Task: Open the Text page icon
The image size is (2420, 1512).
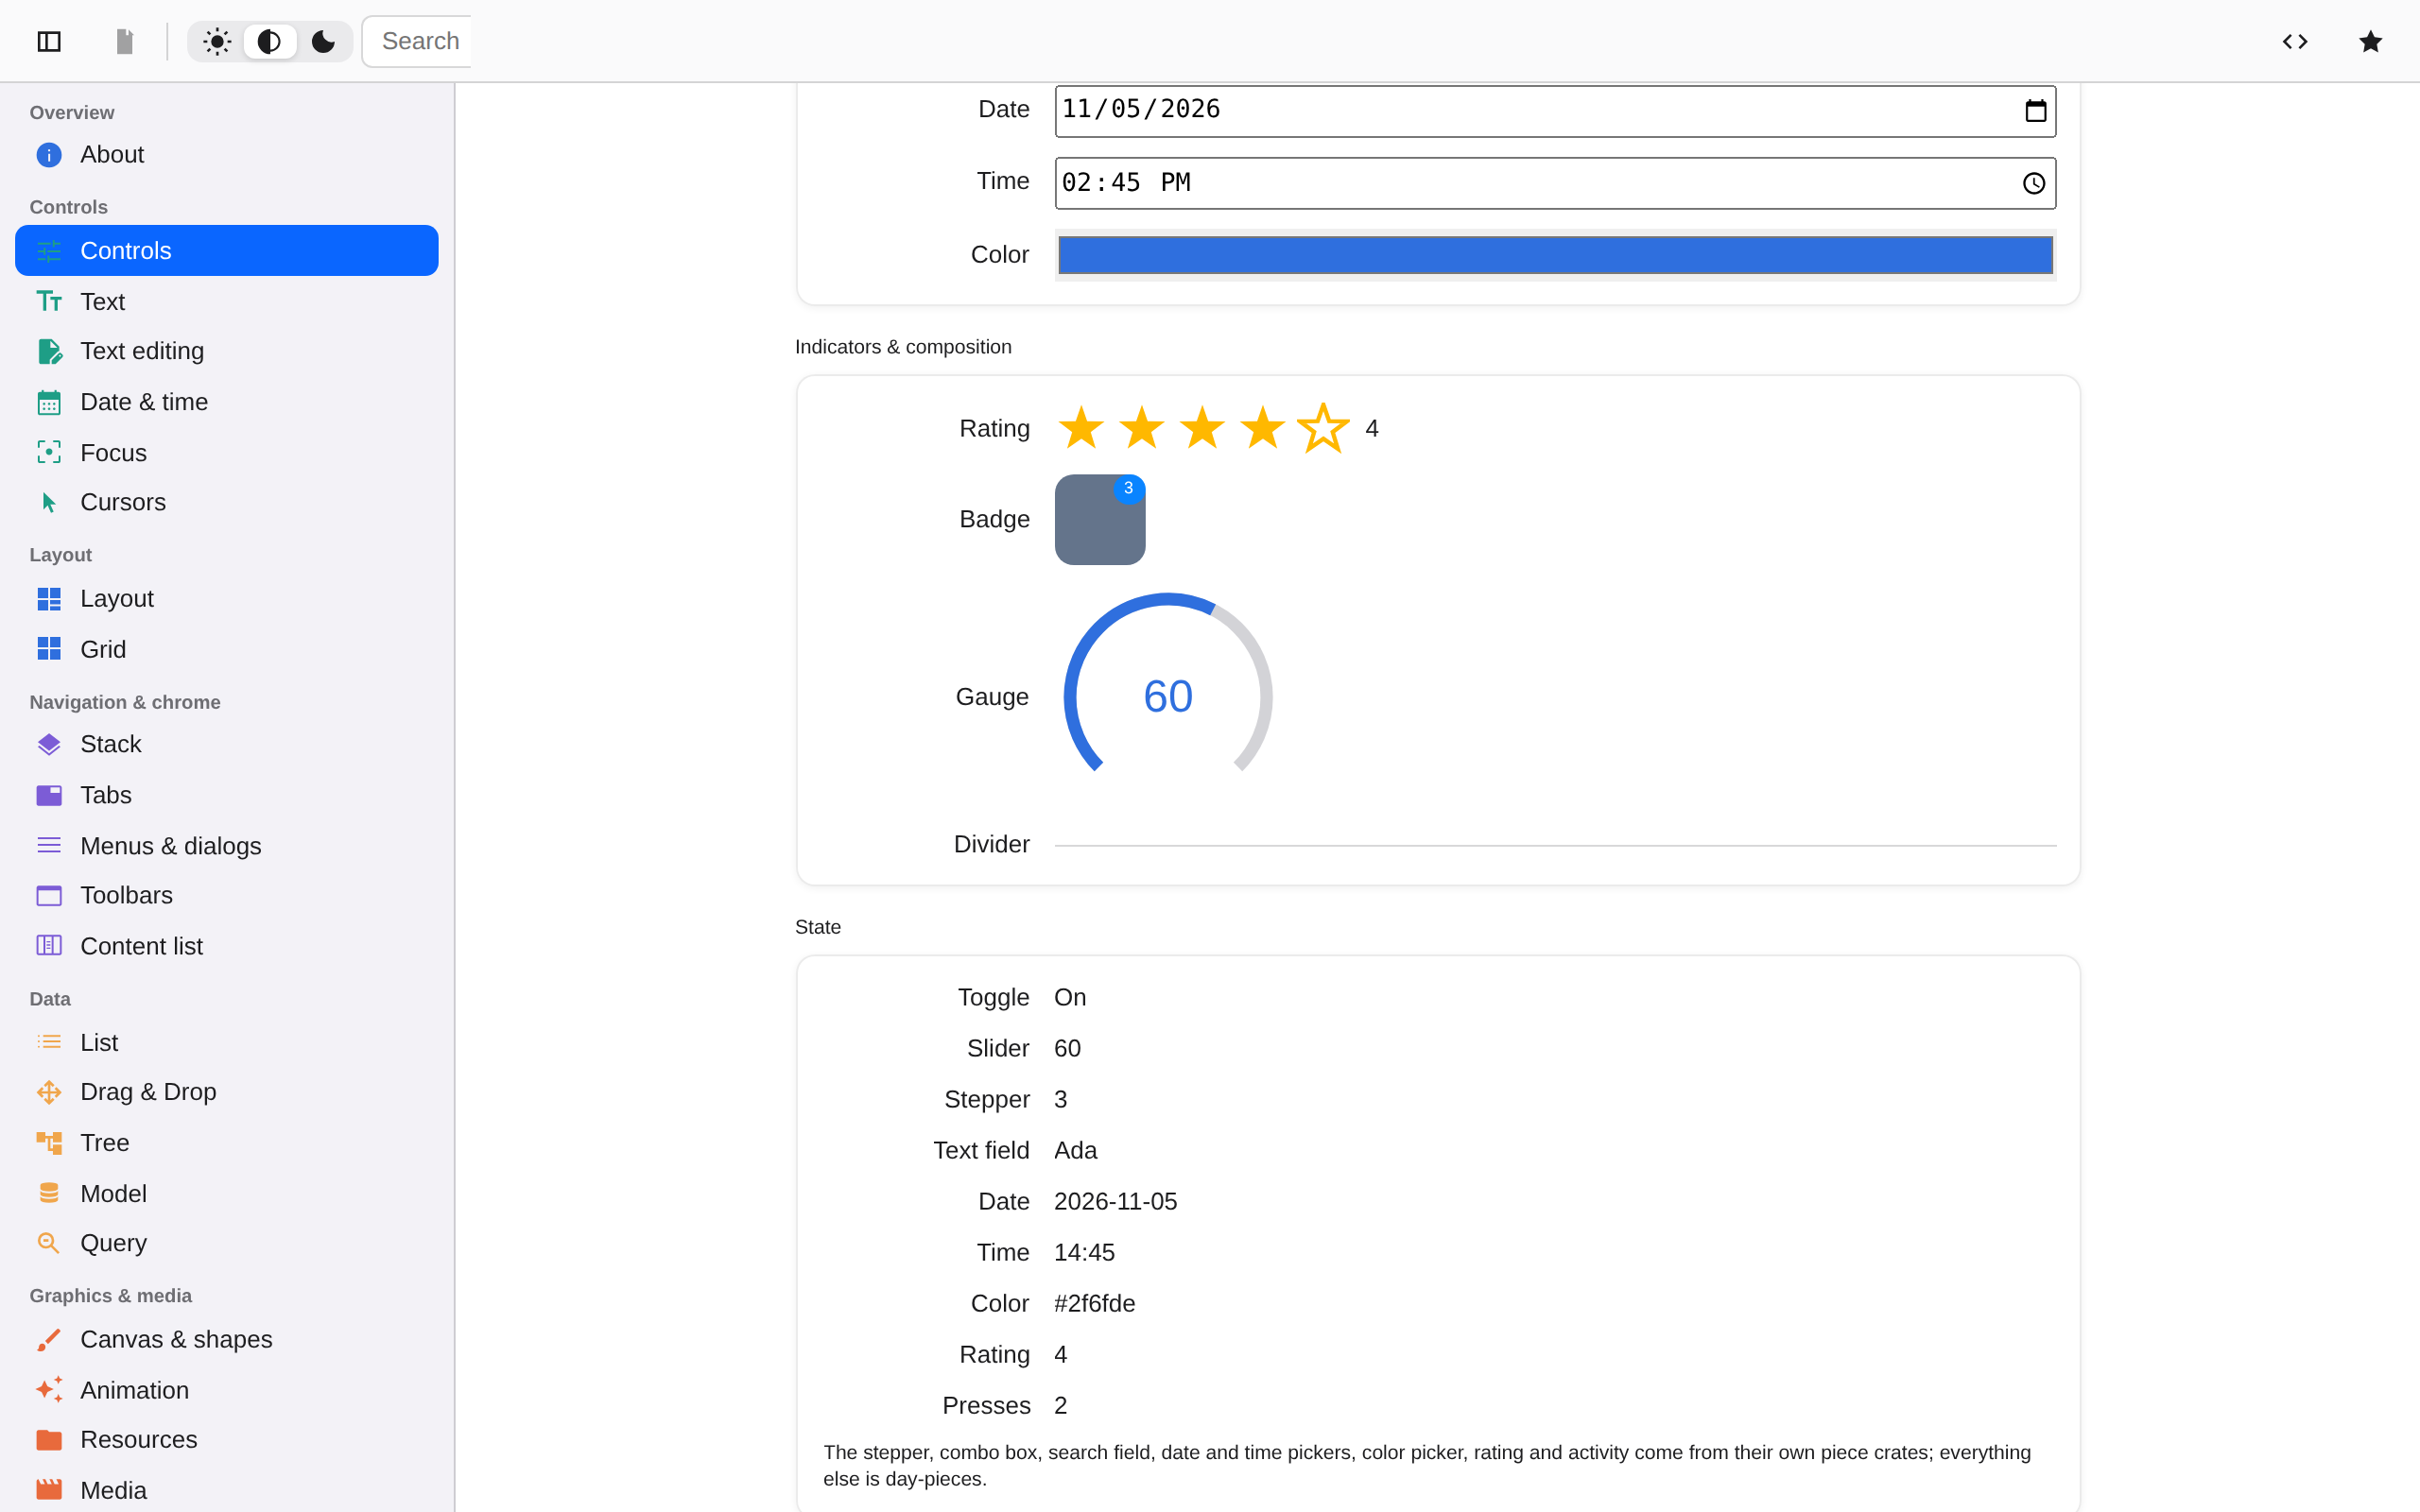Action: 49,301
